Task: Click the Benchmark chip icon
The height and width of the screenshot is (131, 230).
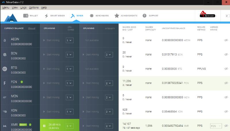Action: (x=91, y=16)
